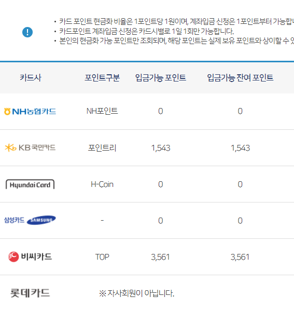Click the 입금가능 포인트 column header
This screenshot has height=310, width=294.
point(161,78)
